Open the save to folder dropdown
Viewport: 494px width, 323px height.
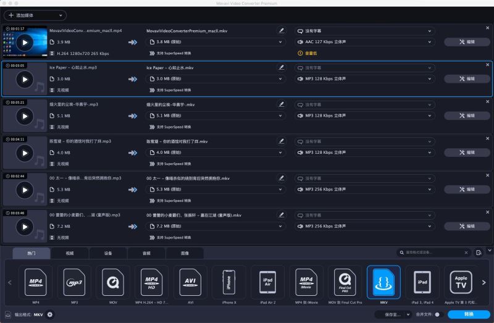(x=393, y=314)
